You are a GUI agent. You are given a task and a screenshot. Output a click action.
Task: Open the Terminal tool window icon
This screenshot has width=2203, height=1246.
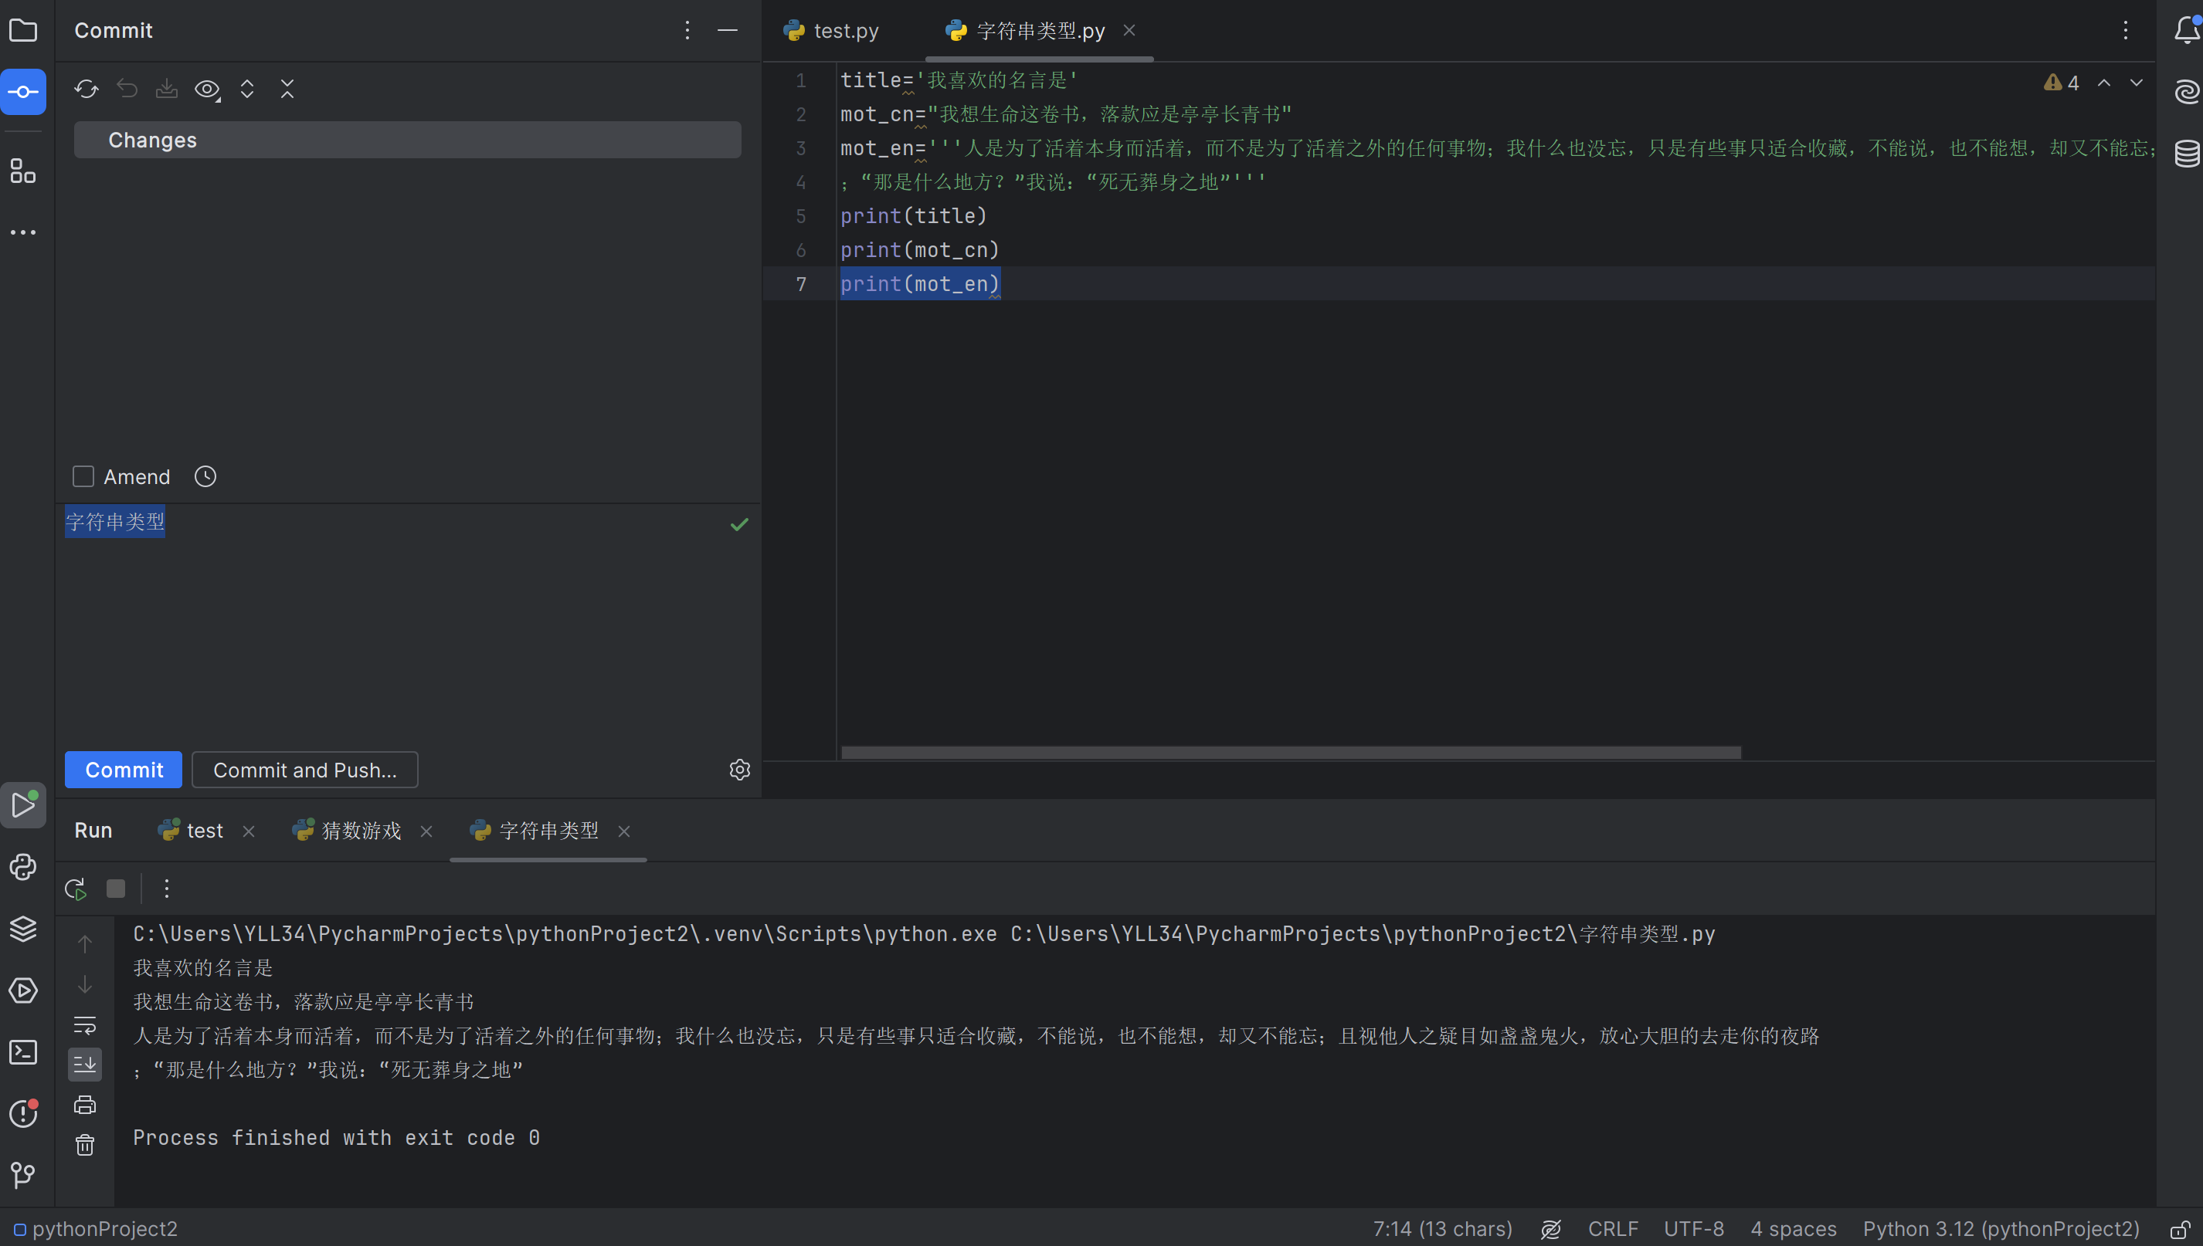click(23, 1051)
